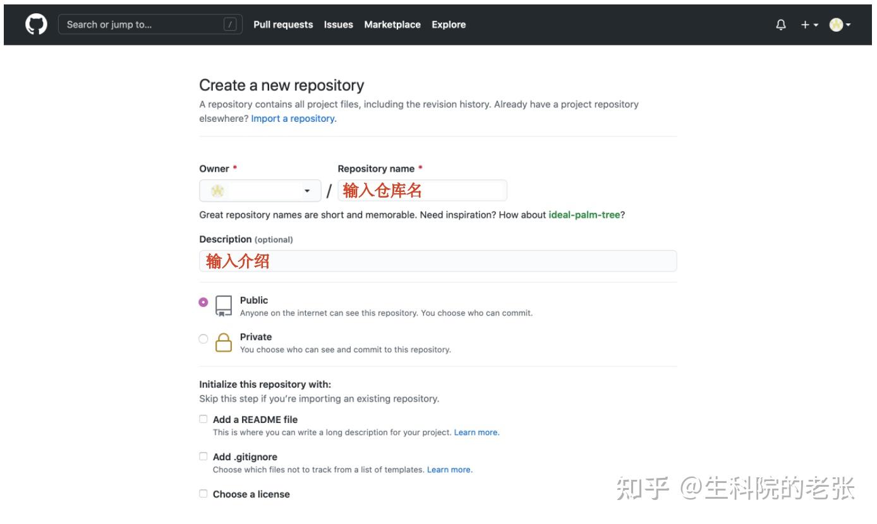Click the Repository name input field
This screenshot has height=524, width=877.
click(x=420, y=190)
